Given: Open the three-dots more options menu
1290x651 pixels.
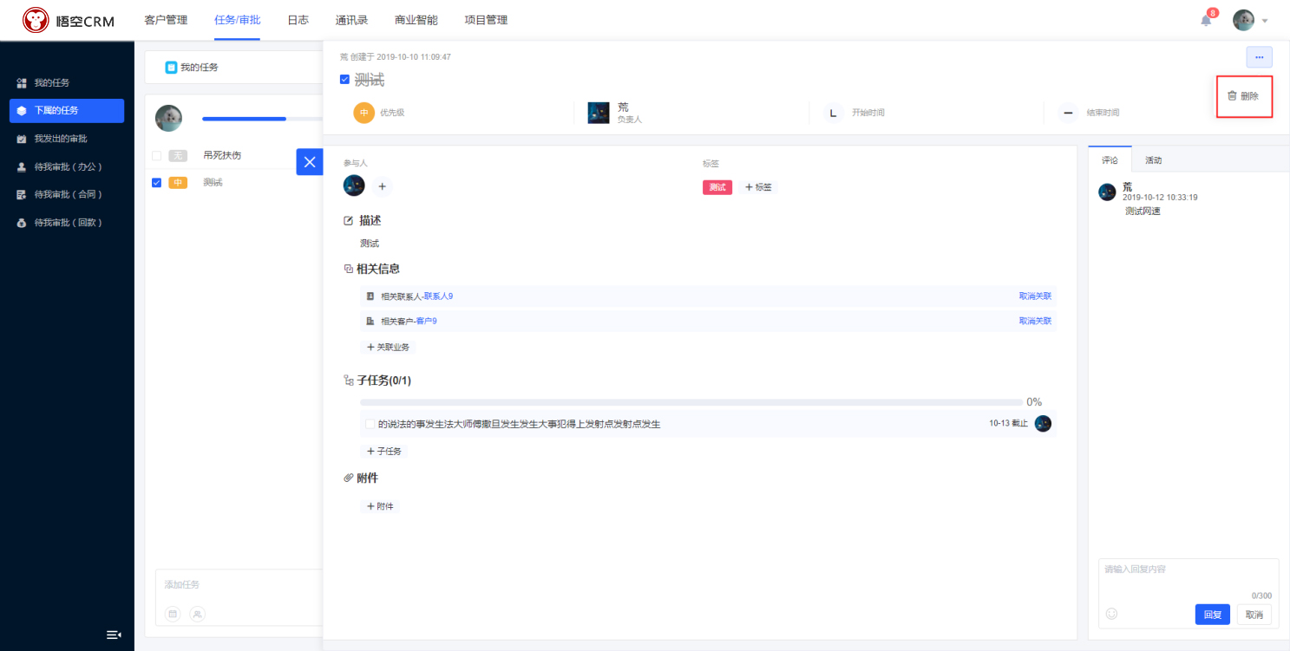Looking at the screenshot, I should pos(1259,57).
